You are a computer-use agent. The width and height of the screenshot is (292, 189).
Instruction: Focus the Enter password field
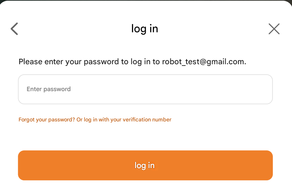click(145, 89)
